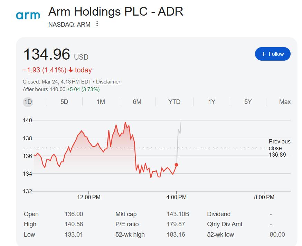
Task: Show the Max time range chart
Action: pyautogui.click(x=285, y=102)
